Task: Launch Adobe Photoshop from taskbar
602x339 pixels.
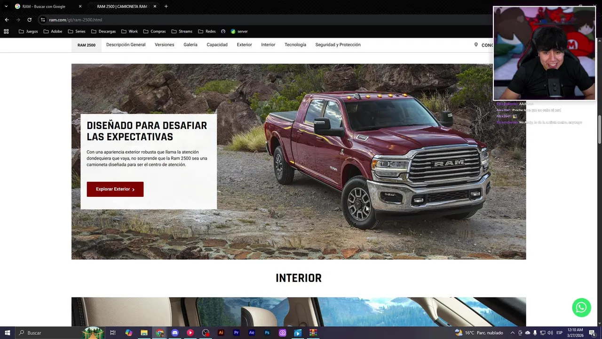Action: 267,333
